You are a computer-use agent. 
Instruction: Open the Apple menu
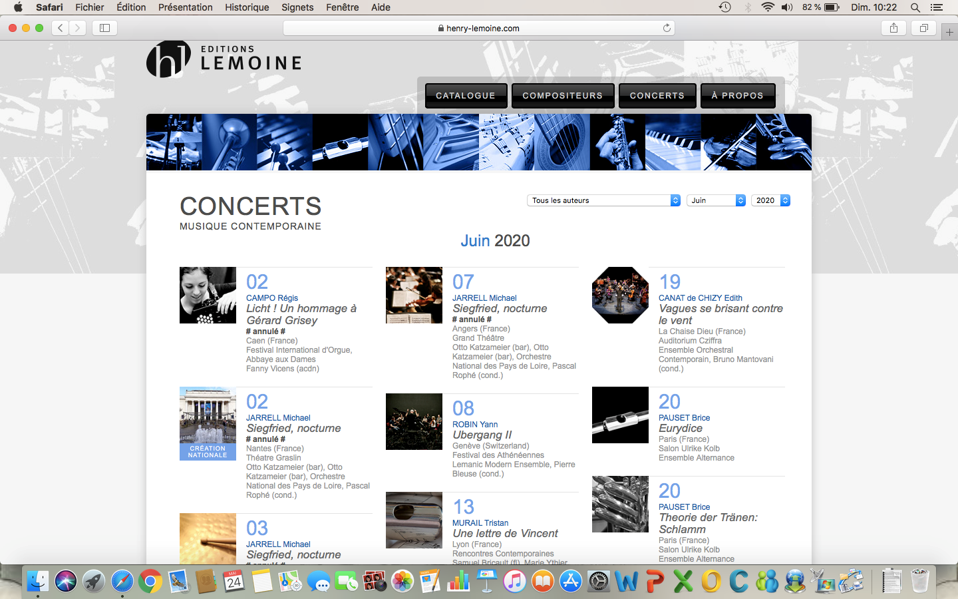tap(18, 7)
